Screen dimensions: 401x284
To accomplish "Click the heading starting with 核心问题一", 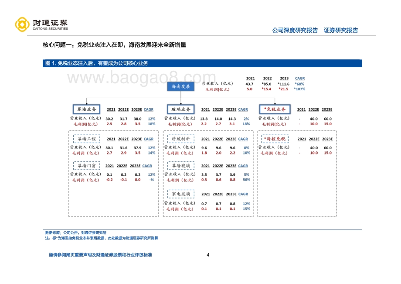I will (x=114, y=45).
